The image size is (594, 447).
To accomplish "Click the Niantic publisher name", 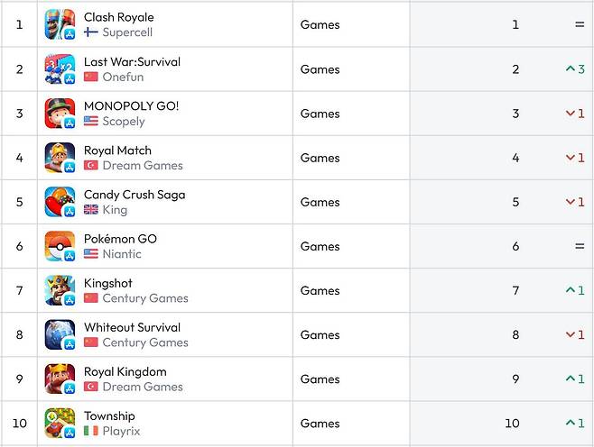I will pos(122,254).
